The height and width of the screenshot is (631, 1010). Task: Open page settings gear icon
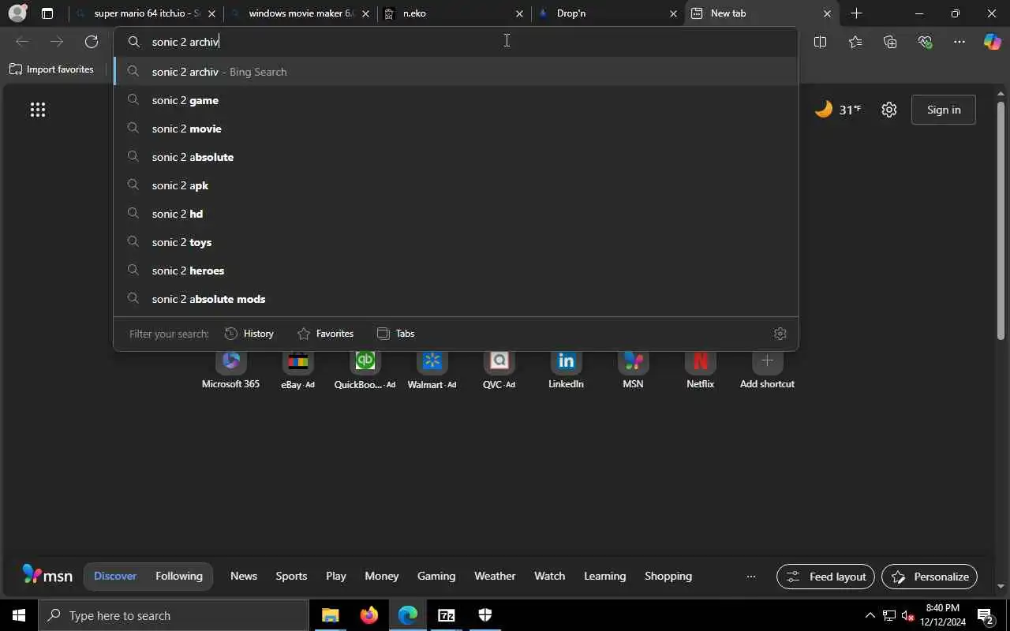point(889,110)
